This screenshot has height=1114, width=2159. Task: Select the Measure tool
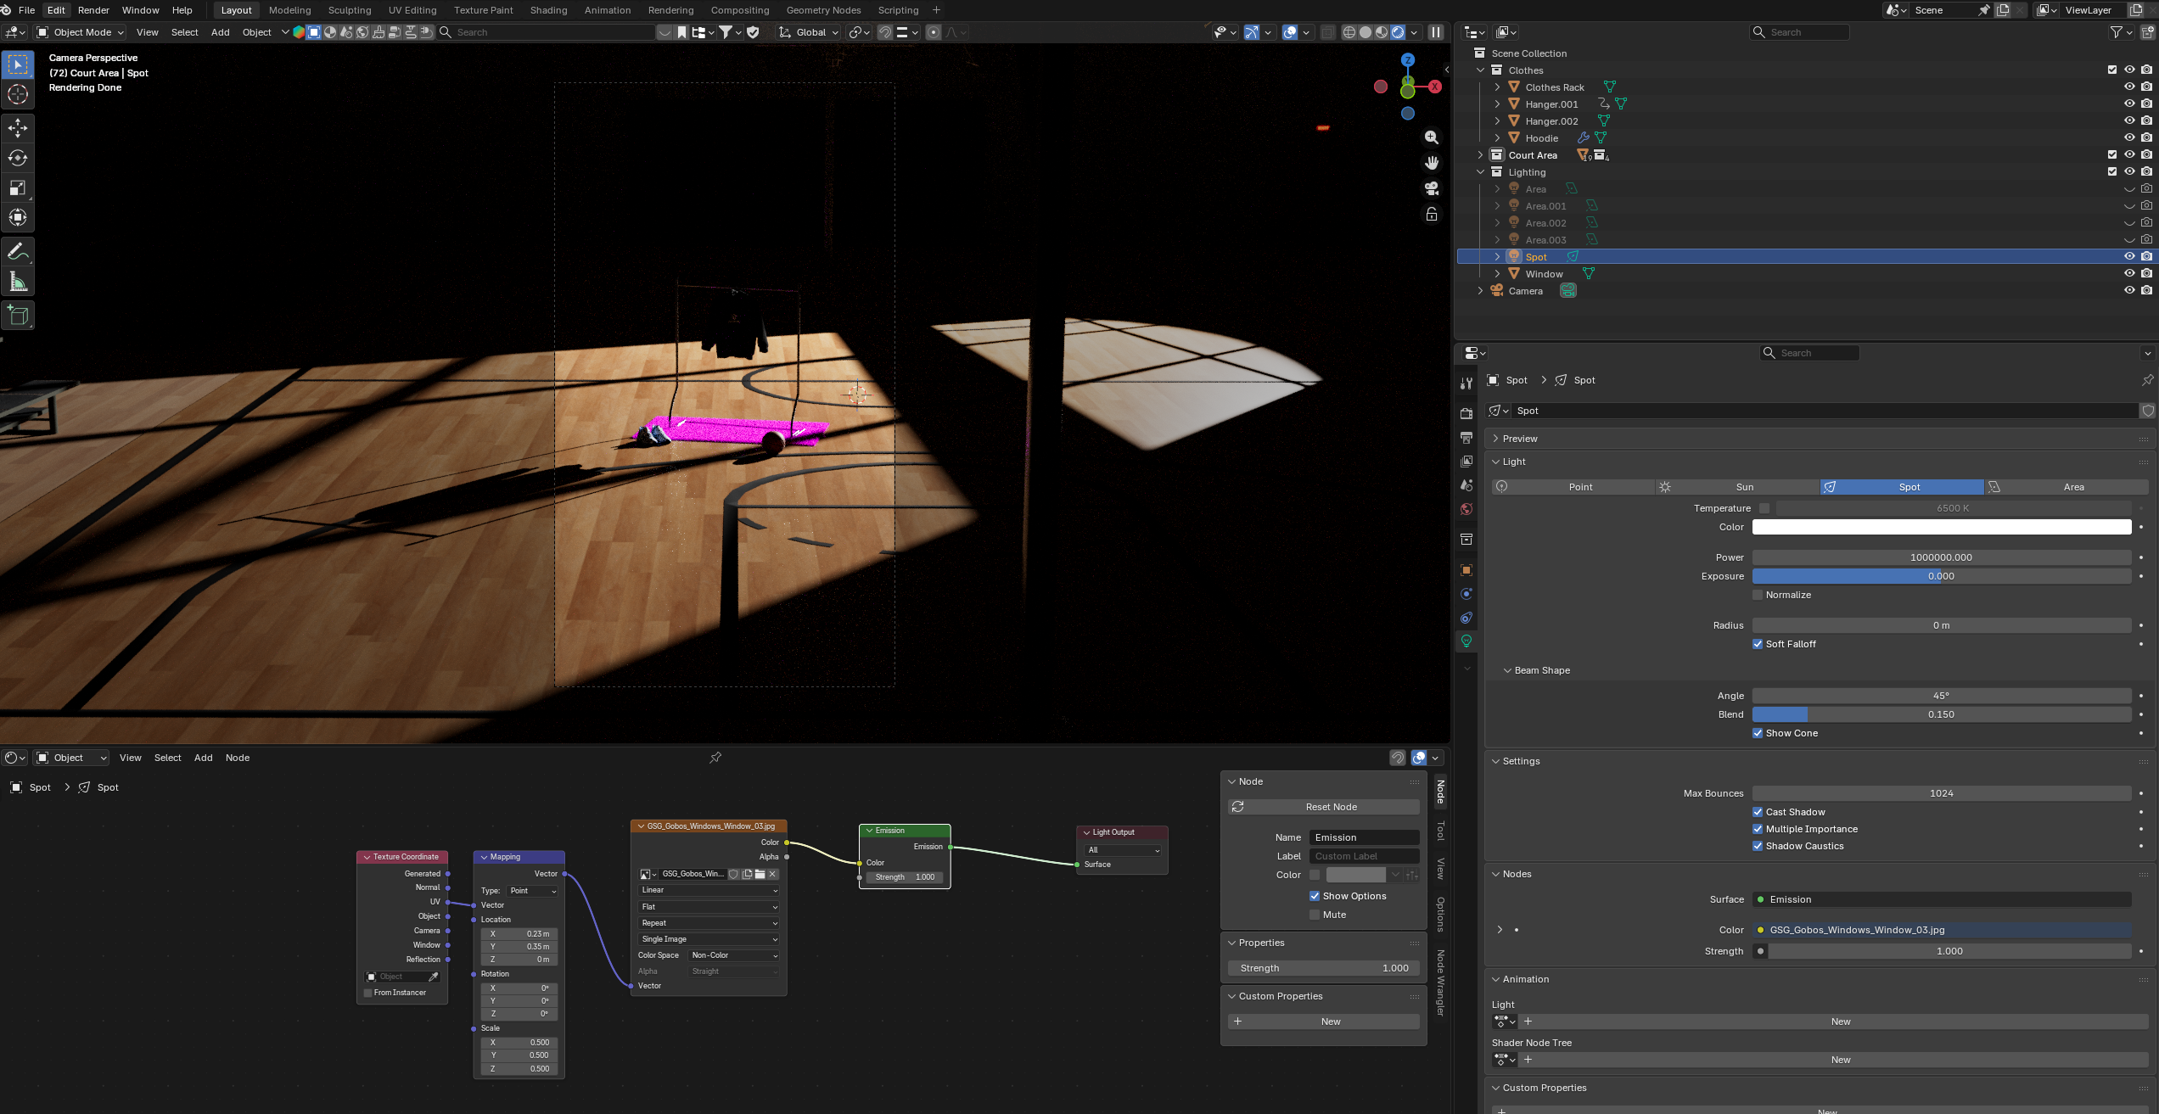pos(18,282)
